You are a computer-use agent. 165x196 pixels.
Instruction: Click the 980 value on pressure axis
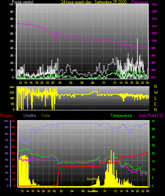coord(153,70)
